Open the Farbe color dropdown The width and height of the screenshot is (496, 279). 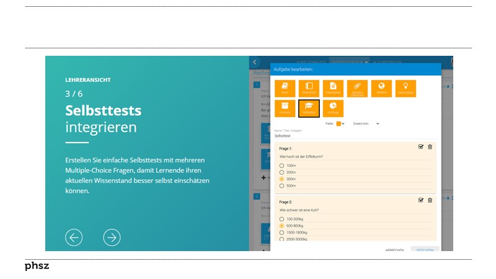343,123
